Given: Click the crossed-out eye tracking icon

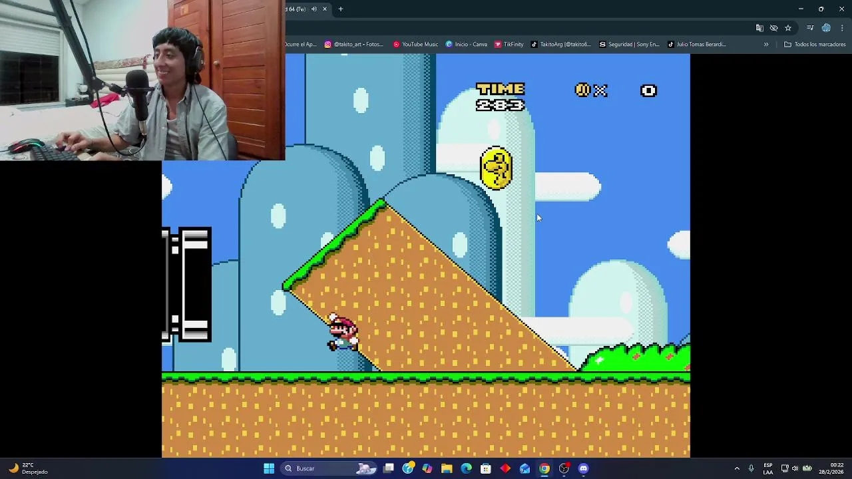Looking at the screenshot, I should coord(773,28).
